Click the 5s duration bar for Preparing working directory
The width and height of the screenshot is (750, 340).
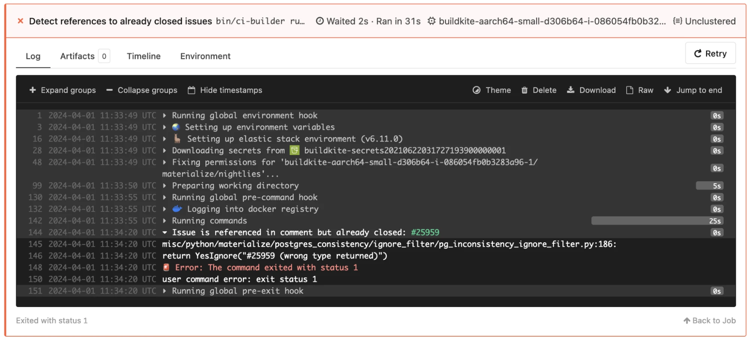pos(709,186)
